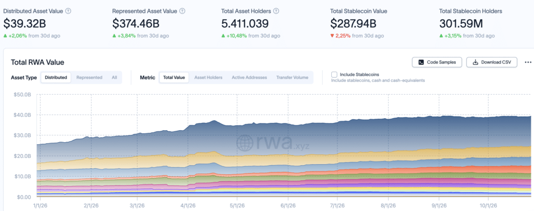Click the $30.0B y-axis label
The height and width of the screenshot is (211, 534).
point(23,135)
